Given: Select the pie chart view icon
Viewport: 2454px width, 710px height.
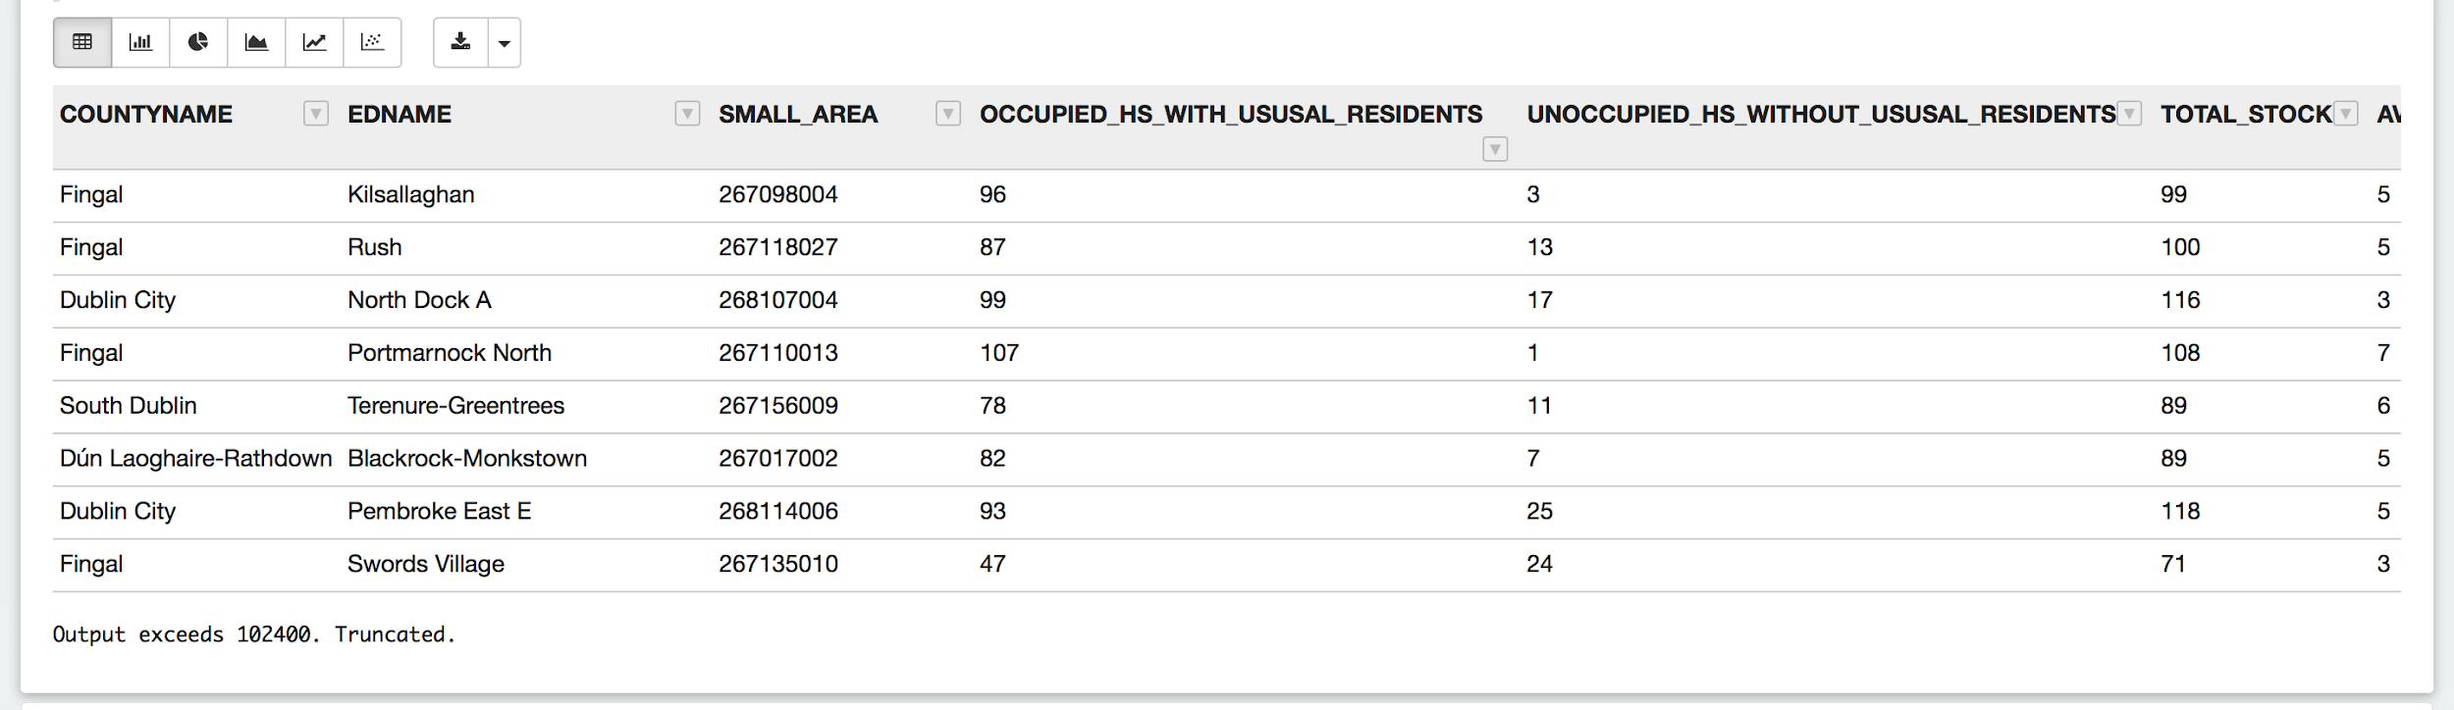Looking at the screenshot, I should (x=198, y=42).
